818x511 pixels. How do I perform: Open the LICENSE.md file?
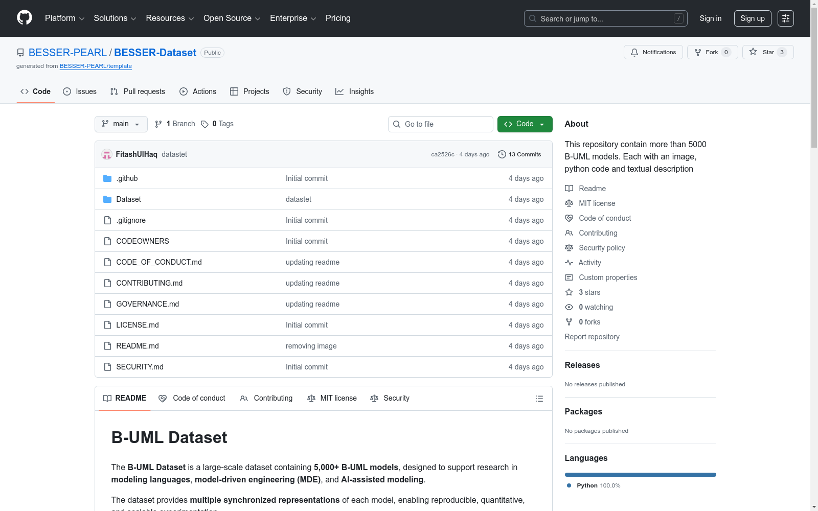tap(138, 325)
